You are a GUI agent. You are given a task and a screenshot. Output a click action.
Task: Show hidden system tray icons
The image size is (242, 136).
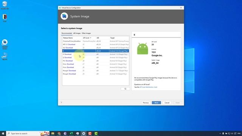click(220, 133)
